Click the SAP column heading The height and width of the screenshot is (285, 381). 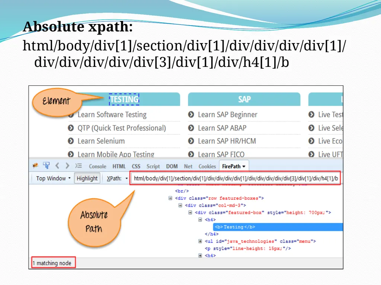(244, 99)
